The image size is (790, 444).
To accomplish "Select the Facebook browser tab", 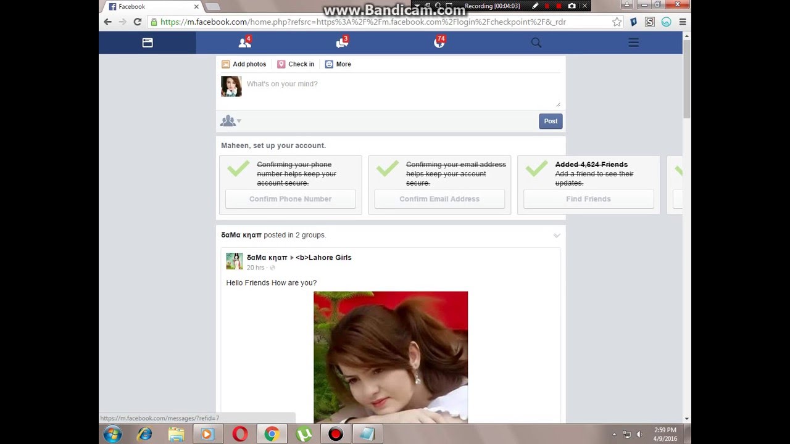I will click(x=153, y=7).
